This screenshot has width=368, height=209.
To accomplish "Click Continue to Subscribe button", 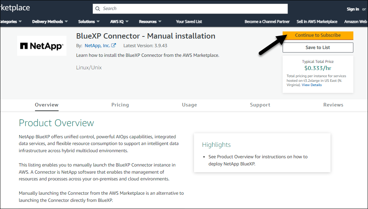I will [318, 35].
